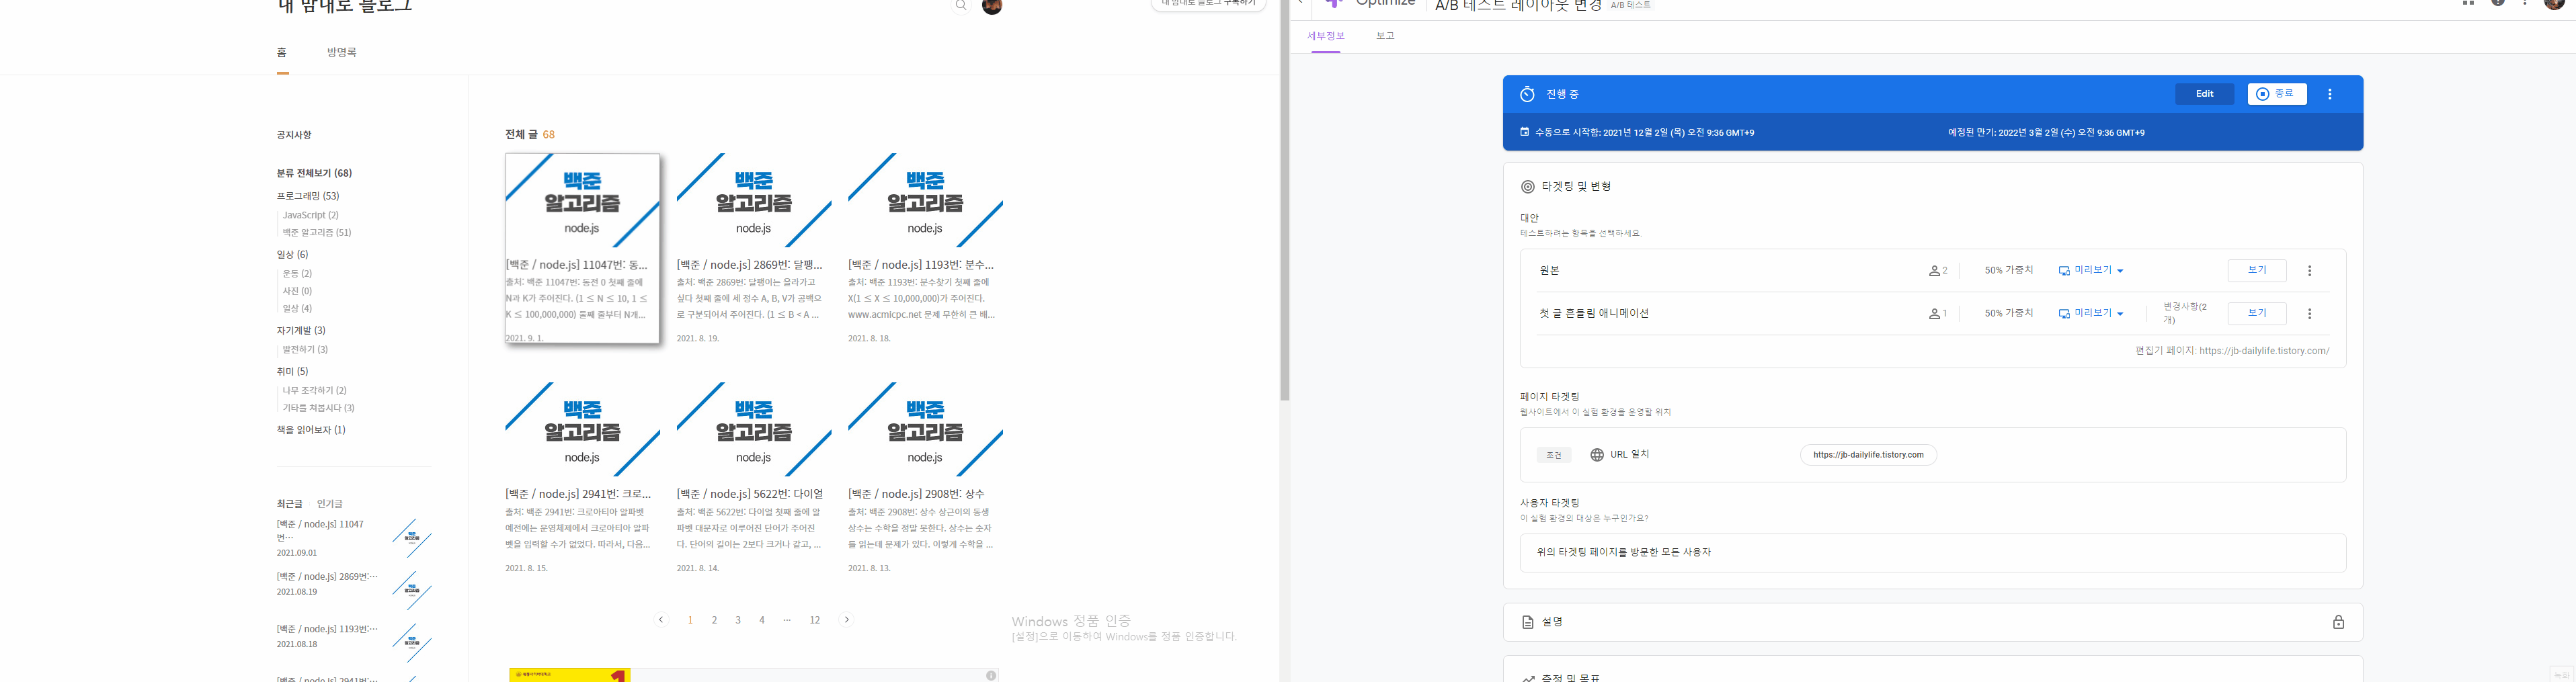Click user count icon in 첫 글 흔들림 애니메이션 row
Image resolution: width=2576 pixels, height=682 pixels.
click(1934, 314)
